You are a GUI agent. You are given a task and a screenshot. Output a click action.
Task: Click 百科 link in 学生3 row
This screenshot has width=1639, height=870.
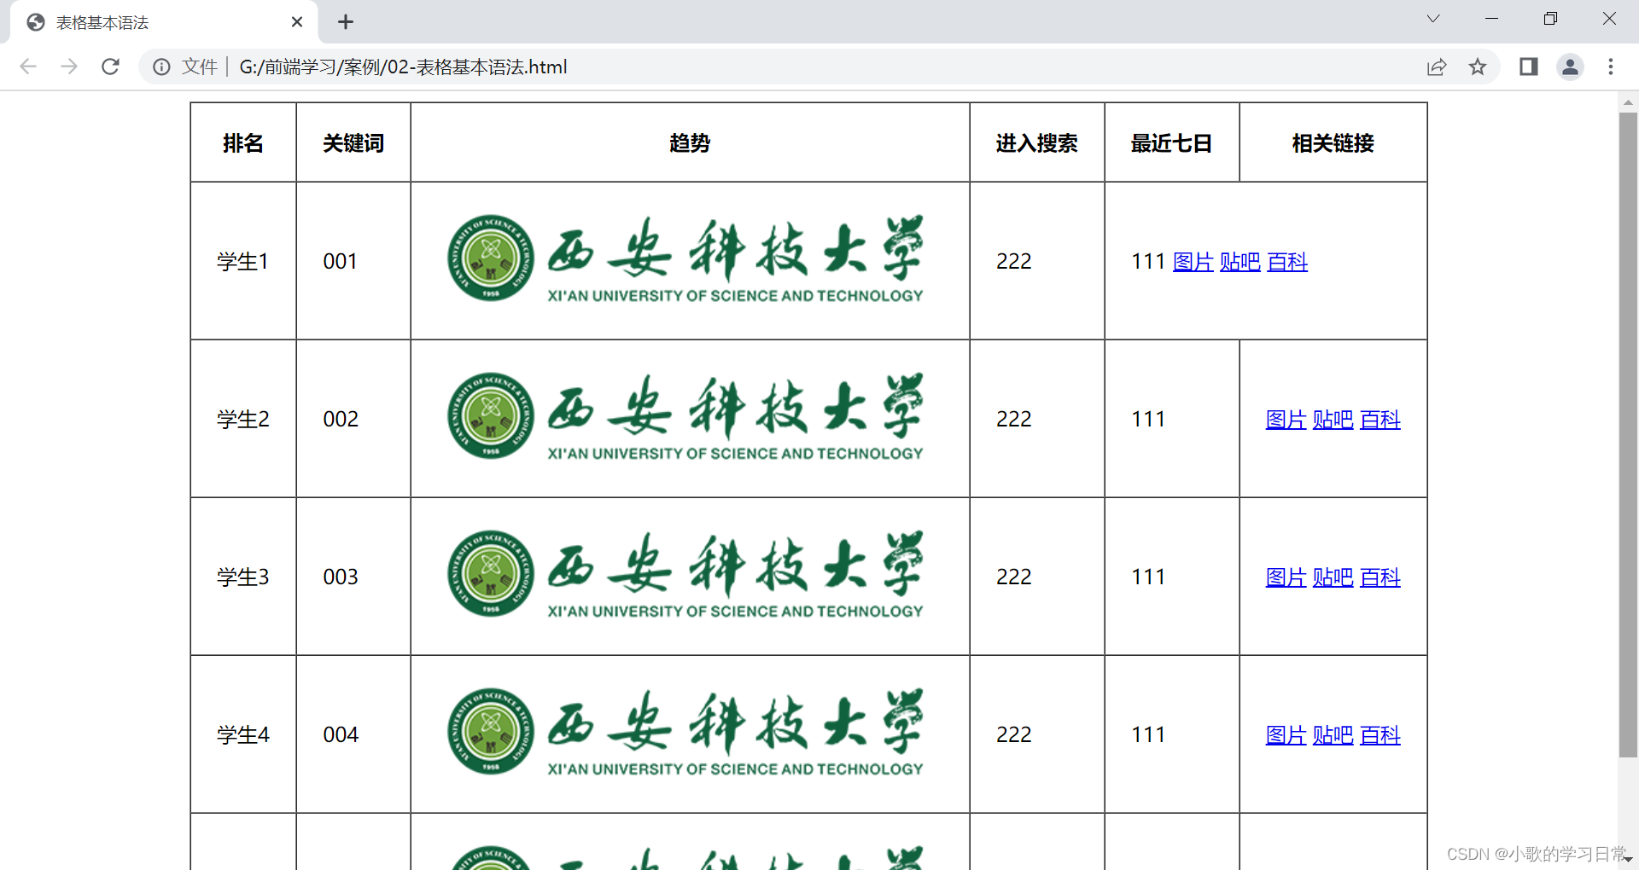[1380, 577]
